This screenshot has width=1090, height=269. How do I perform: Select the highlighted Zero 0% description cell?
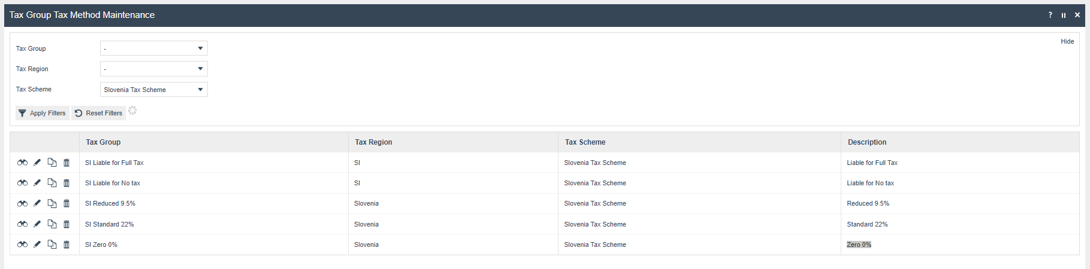pyautogui.click(x=859, y=244)
